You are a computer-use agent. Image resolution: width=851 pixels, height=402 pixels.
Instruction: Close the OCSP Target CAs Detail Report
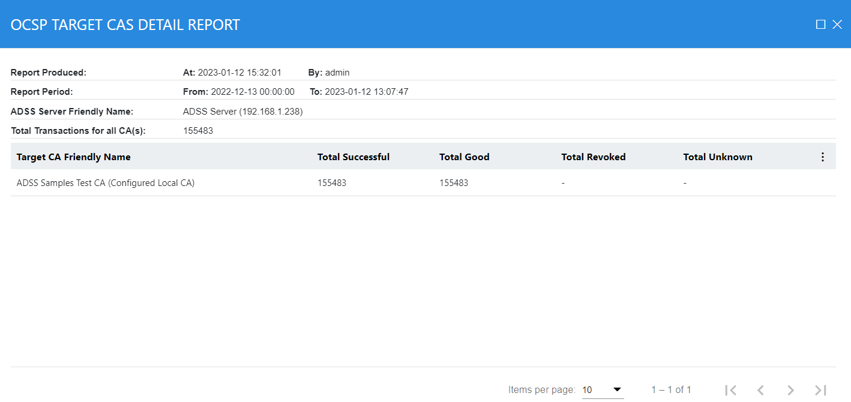coord(837,25)
